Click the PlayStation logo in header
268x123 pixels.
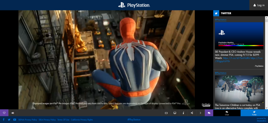click(134, 5)
